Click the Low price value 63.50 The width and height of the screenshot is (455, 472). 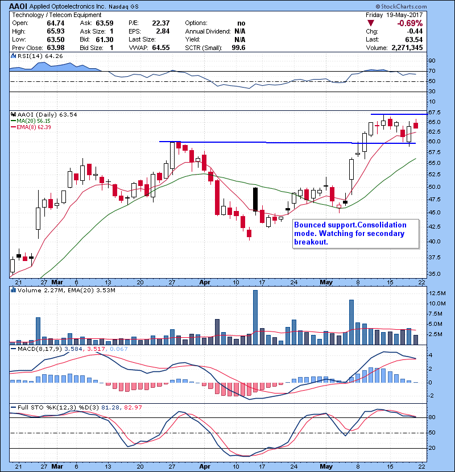[x=55, y=39]
